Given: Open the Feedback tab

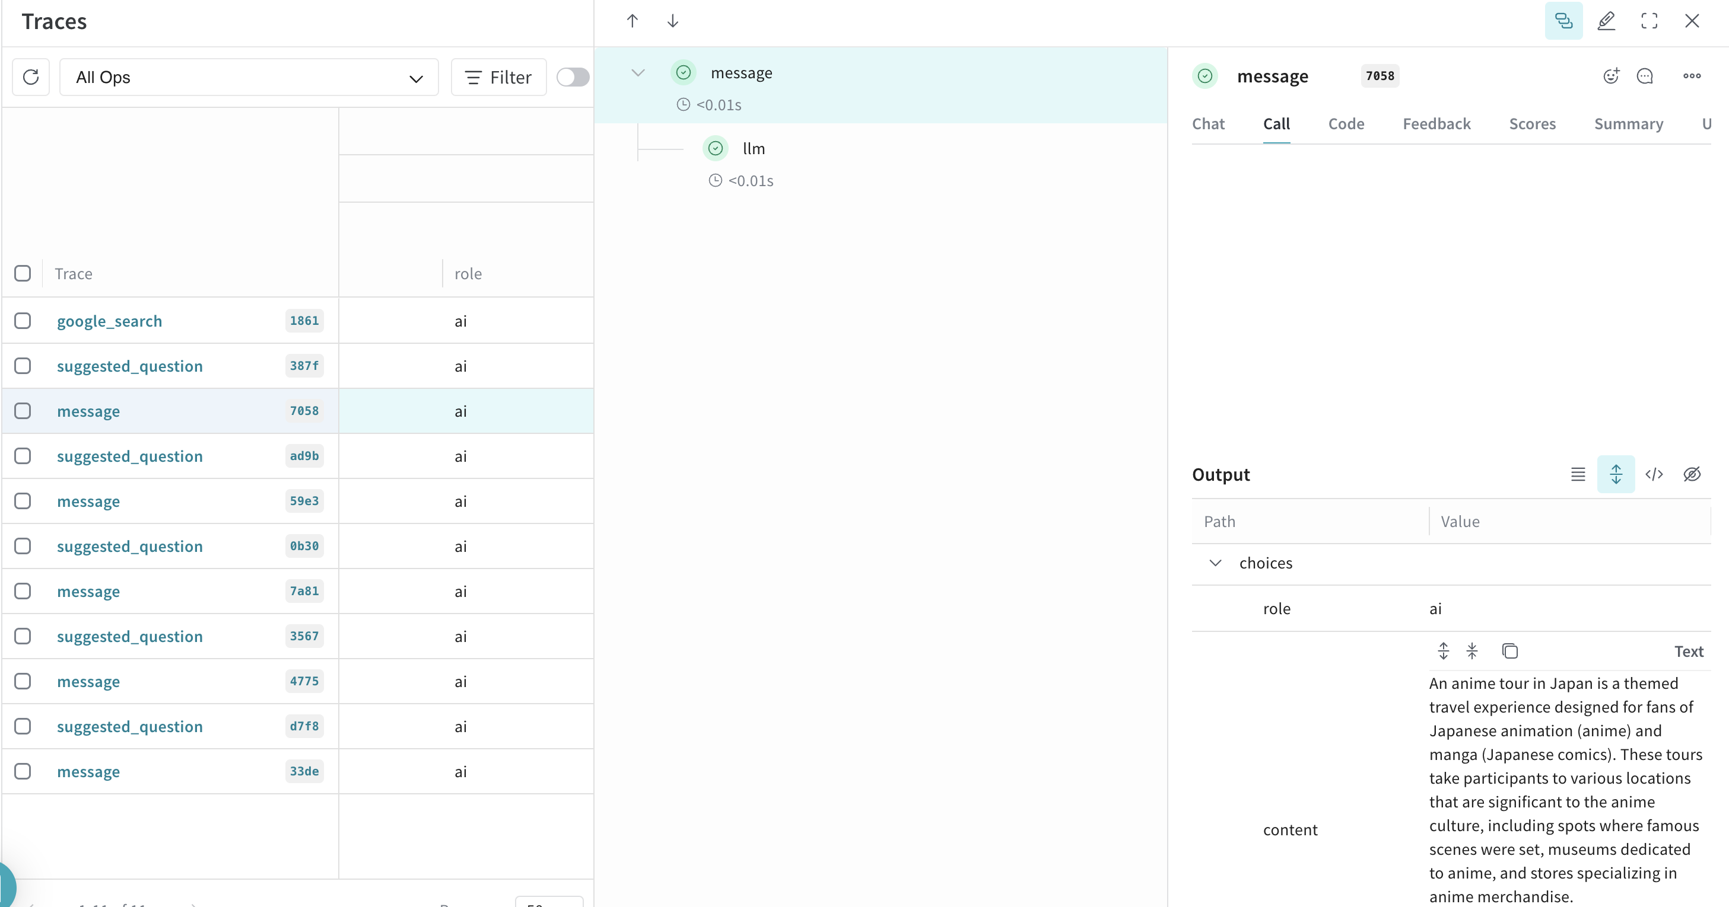Looking at the screenshot, I should [x=1436, y=124].
